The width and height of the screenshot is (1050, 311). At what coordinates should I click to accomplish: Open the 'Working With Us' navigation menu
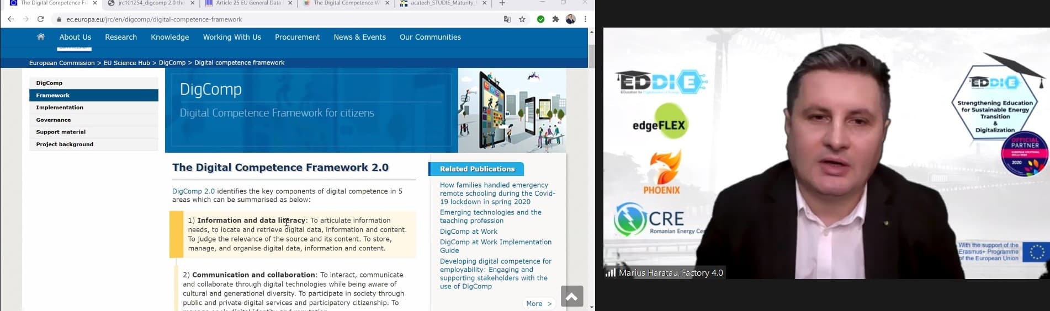click(x=232, y=37)
